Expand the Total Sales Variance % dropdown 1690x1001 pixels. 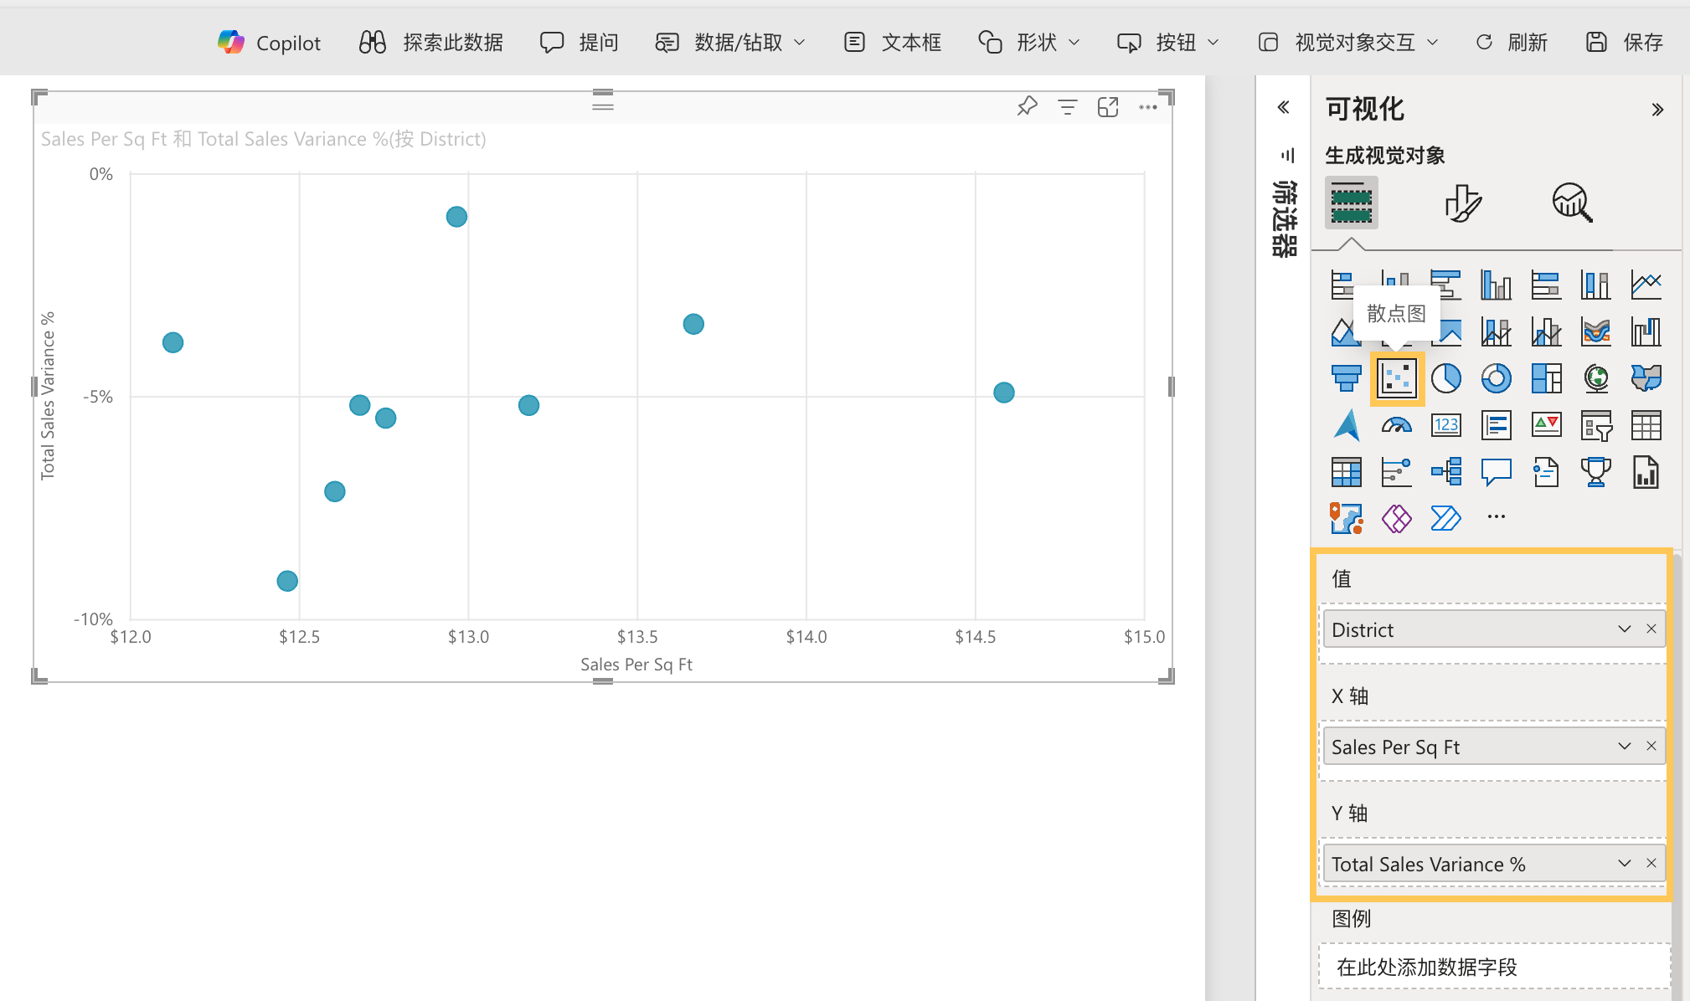pos(1623,863)
